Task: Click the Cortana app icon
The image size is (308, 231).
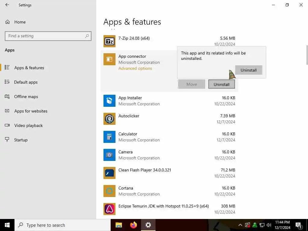Action: coord(109,191)
